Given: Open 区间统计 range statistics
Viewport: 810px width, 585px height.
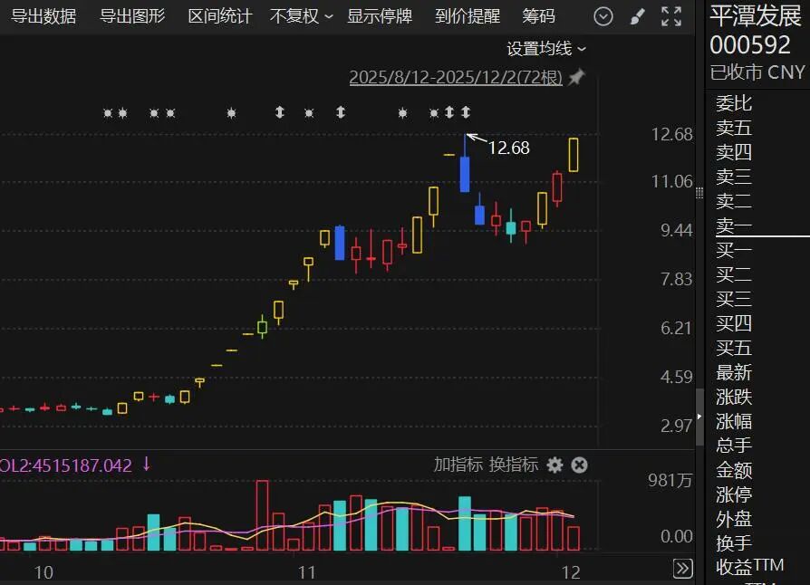Looking at the screenshot, I should (x=220, y=16).
